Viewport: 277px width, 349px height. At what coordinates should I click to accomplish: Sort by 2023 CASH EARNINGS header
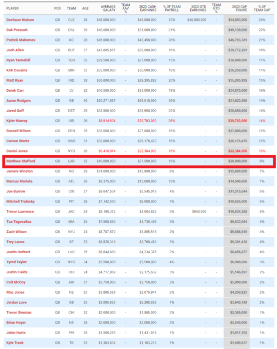[148, 8]
